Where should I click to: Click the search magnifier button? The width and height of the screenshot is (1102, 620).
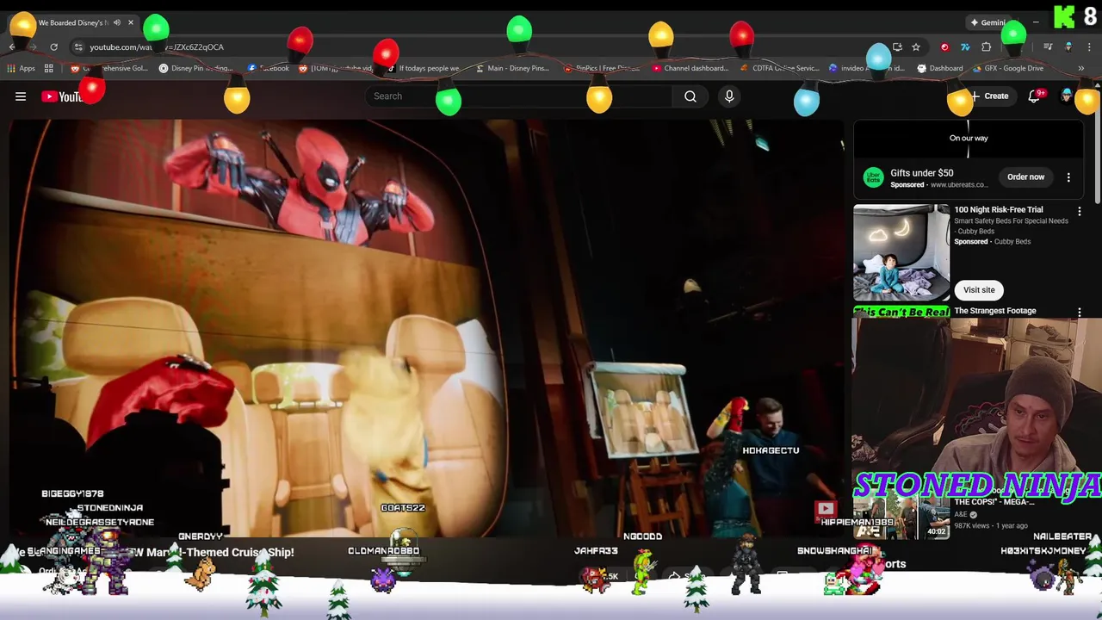(x=690, y=96)
